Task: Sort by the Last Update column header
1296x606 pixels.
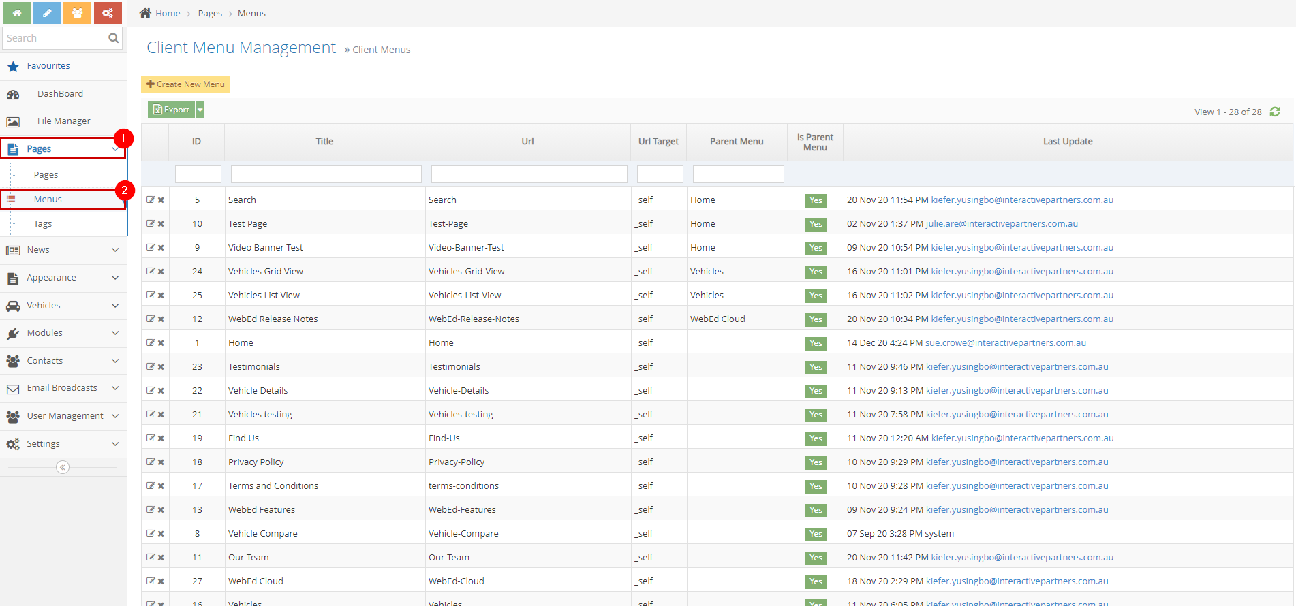Action: pyautogui.click(x=1067, y=142)
